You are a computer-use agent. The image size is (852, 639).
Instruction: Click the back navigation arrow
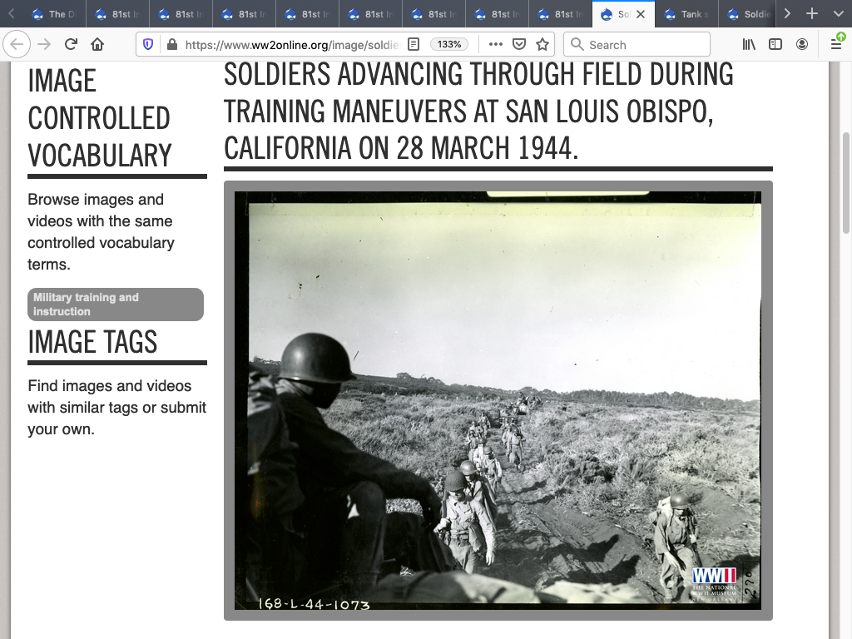point(17,45)
